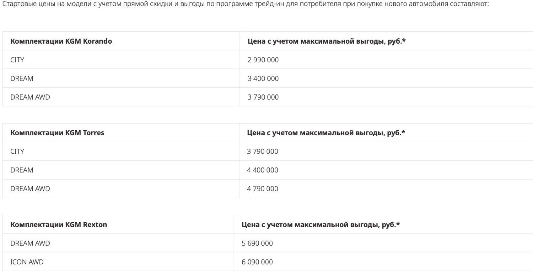Select the CITY row in Torres table

tap(17, 152)
